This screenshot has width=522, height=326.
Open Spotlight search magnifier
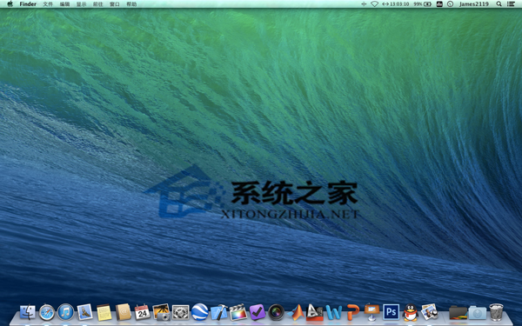[x=499, y=4]
